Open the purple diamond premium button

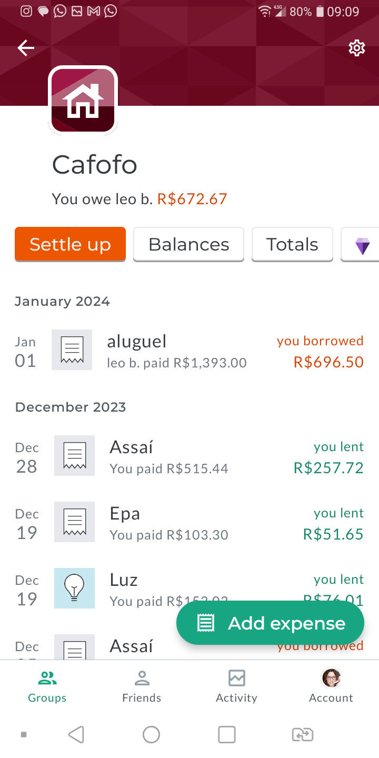pyautogui.click(x=362, y=245)
